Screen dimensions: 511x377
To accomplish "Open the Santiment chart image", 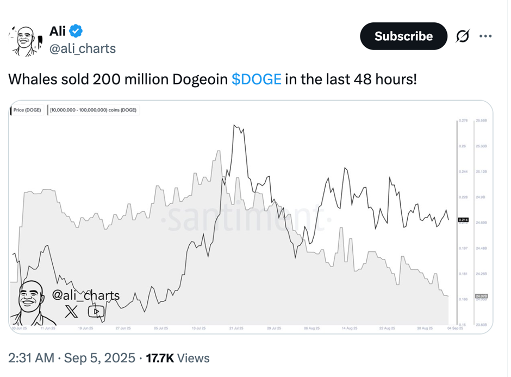I will (250, 218).
